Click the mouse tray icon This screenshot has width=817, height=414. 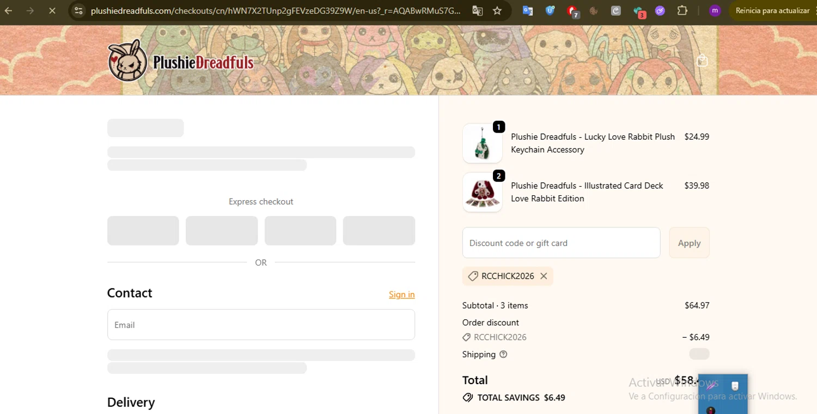click(735, 386)
